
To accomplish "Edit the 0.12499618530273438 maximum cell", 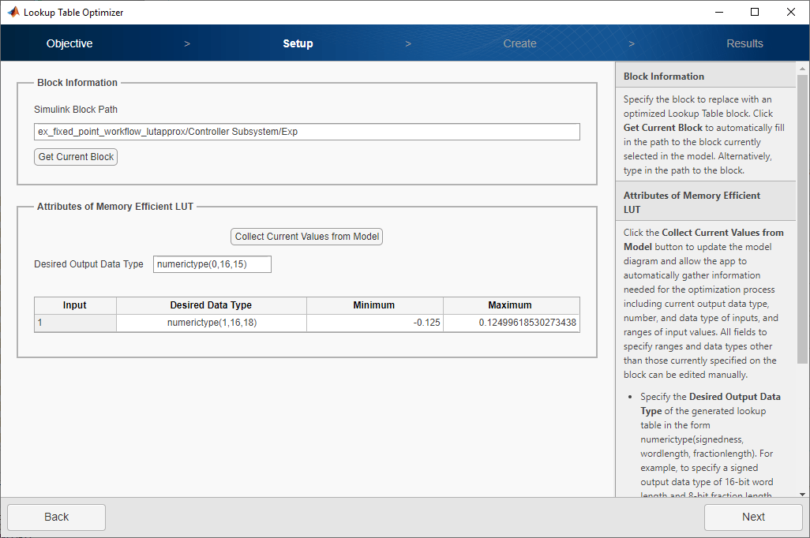I will (x=511, y=323).
